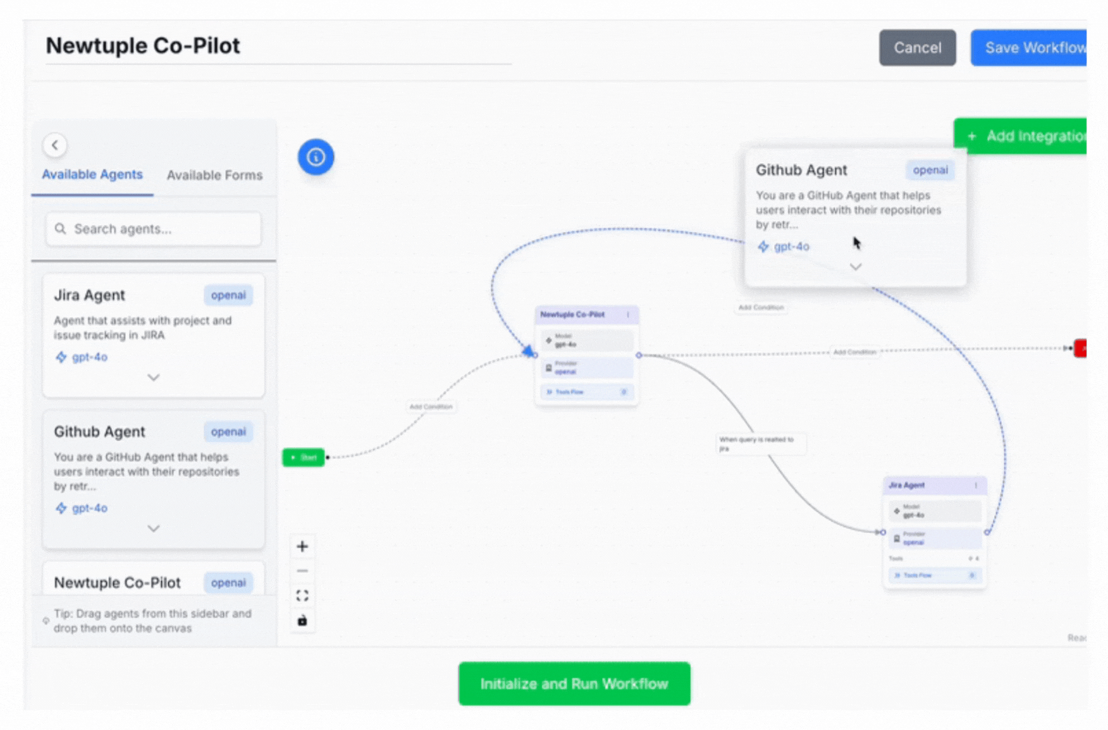
Task: Click Initialize and Run Workflow button
Action: (574, 684)
